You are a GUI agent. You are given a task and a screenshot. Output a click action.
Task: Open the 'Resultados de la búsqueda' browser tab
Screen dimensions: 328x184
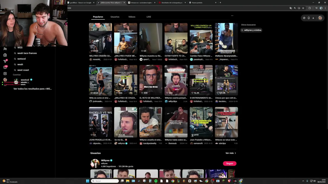click(172, 3)
